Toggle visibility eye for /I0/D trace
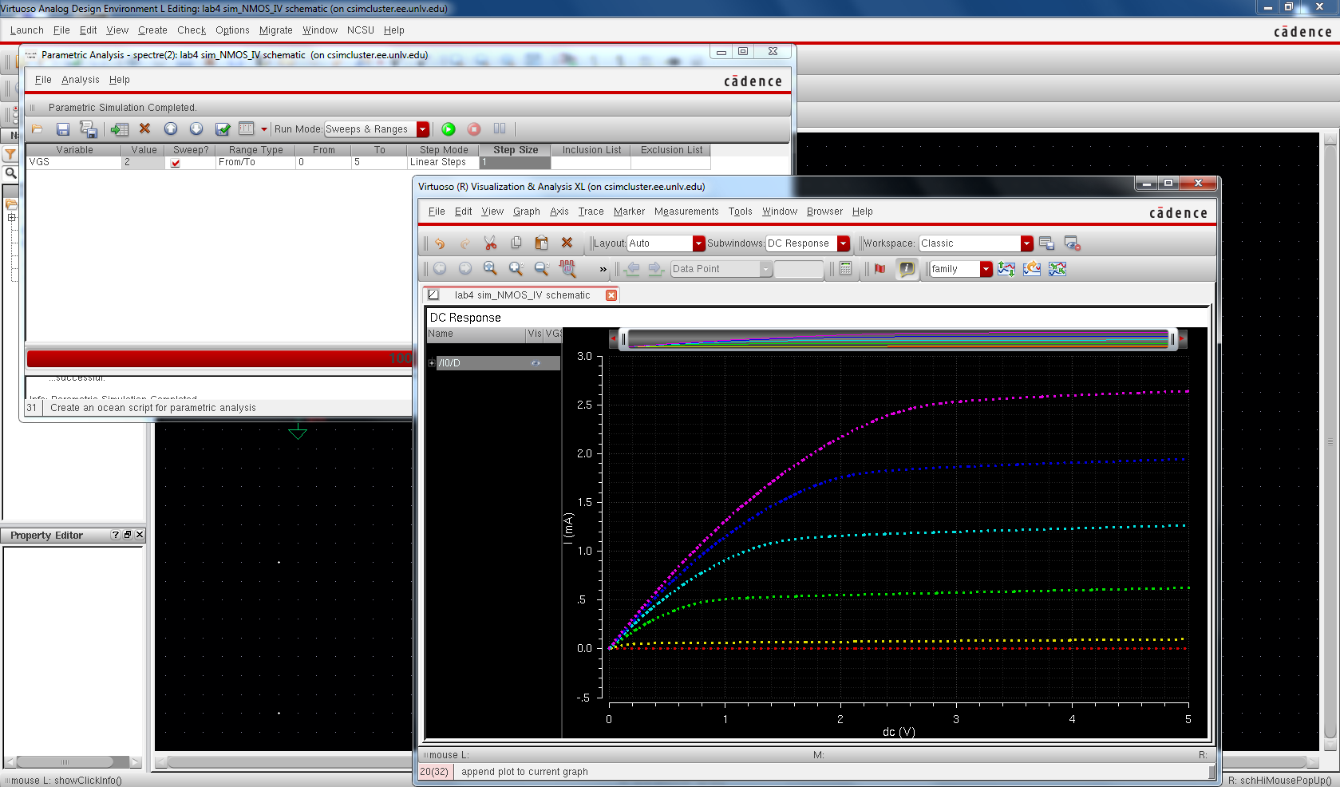 tap(536, 363)
